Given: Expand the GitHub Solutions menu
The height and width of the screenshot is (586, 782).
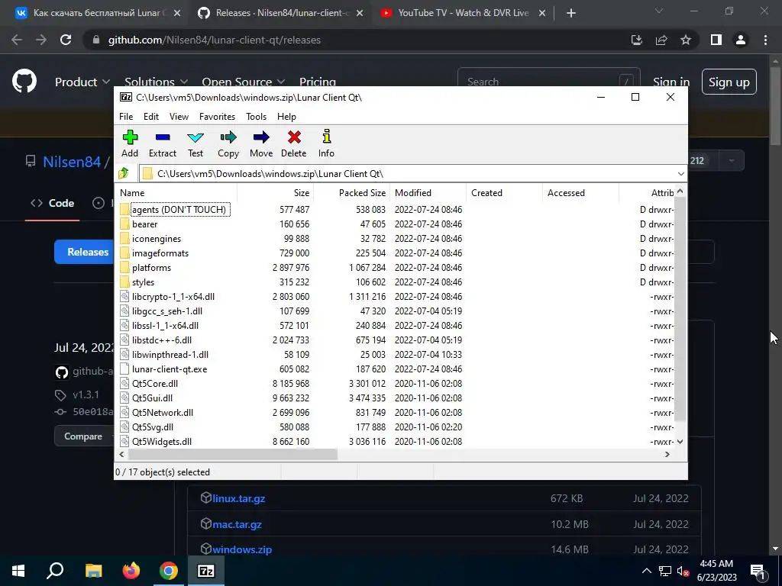Looking at the screenshot, I should pos(156,82).
